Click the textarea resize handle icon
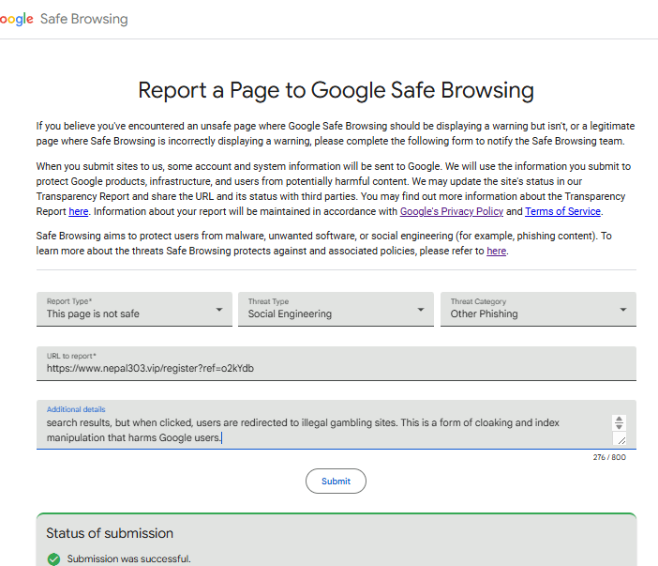Viewport: 658px width, 566px height. coord(621,440)
